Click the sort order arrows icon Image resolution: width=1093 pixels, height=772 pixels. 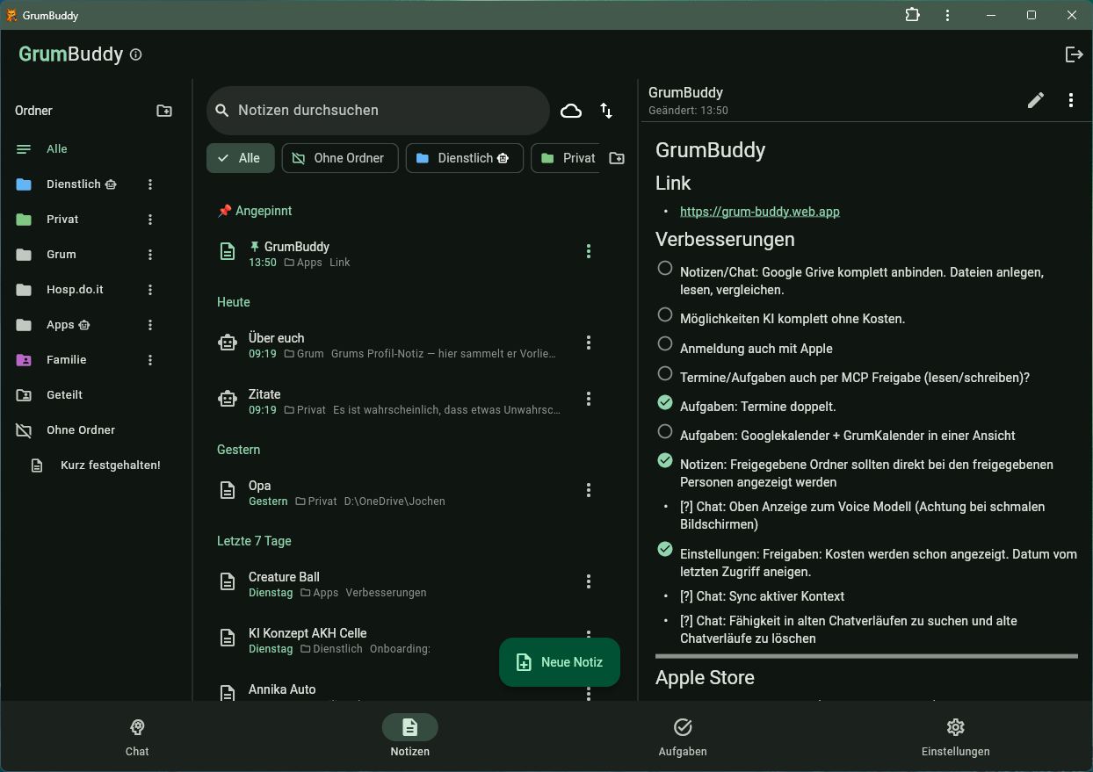coord(606,111)
